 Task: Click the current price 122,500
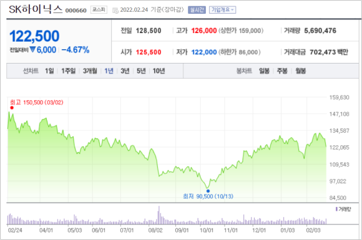[34, 36]
